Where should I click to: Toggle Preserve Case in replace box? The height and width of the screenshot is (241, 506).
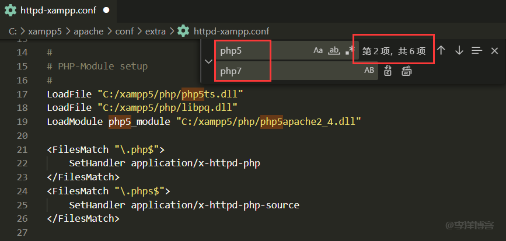[369, 71]
